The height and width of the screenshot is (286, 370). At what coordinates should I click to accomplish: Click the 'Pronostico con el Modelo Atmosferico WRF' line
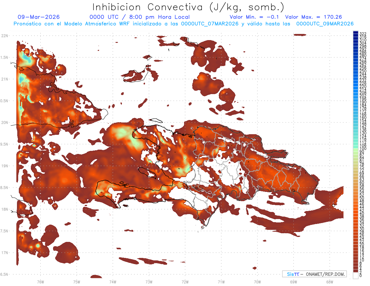tap(183, 24)
